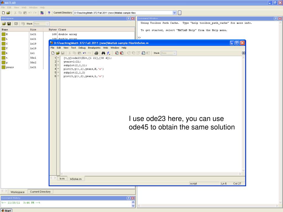Screen dimensions: 283x212
Task: Click Copy icon in editor toolbar
Action: coord(74,53)
